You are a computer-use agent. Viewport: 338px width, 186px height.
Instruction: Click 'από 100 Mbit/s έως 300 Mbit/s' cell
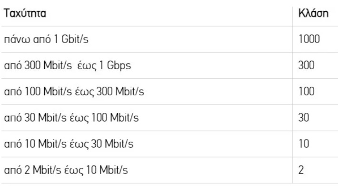147,92
